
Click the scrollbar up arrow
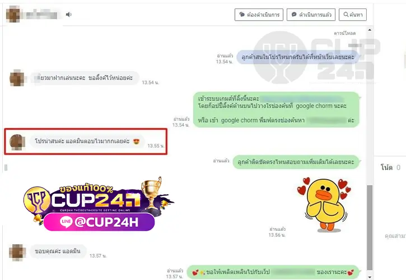(x=370, y=30)
